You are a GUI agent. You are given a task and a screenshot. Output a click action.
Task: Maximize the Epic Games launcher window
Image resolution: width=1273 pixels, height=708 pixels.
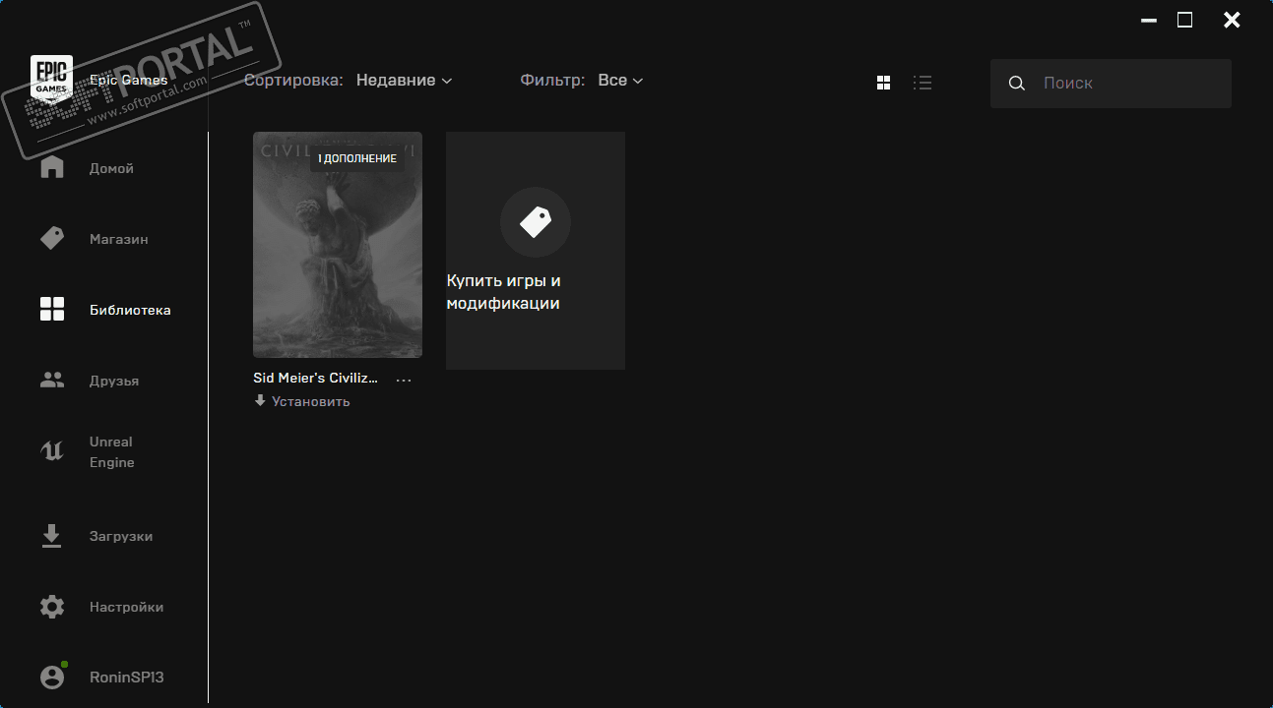click(x=1185, y=20)
